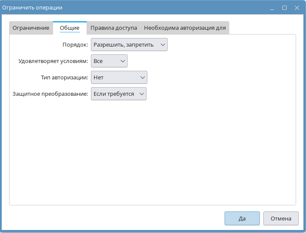The width and height of the screenshot is (306, 233).
Task: Open the Тип авторизации dropdown
Action: pyautogui.click(x=119, y=78)
